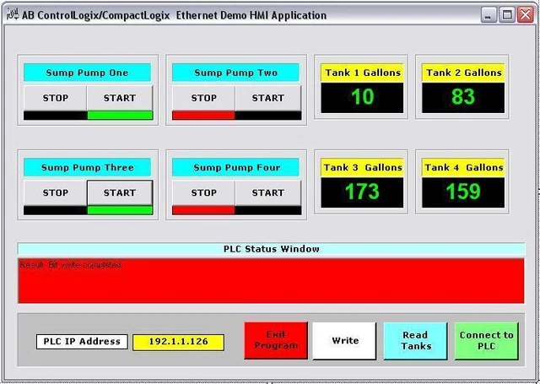Minimize the HMI application window
This screenshot has width=540, height=384.
(489, 15)
